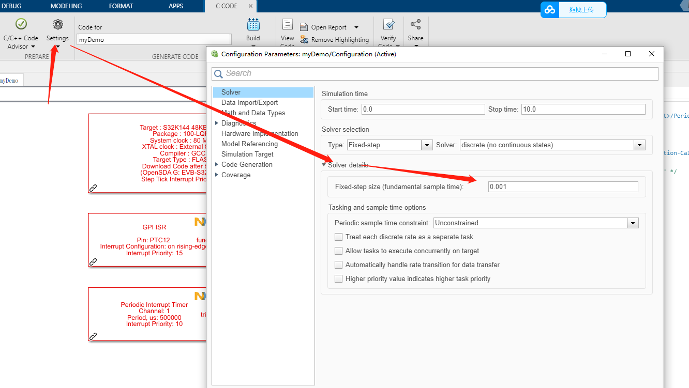Click the Code for myDemo field
This screenshot has width=689, height=388.
[x=154, y=39]
